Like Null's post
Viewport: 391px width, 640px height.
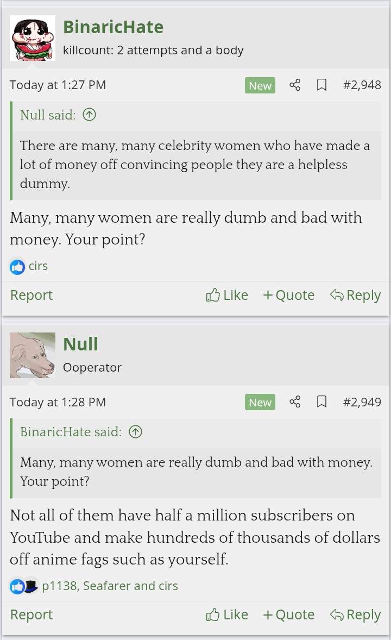pos(227,614)
